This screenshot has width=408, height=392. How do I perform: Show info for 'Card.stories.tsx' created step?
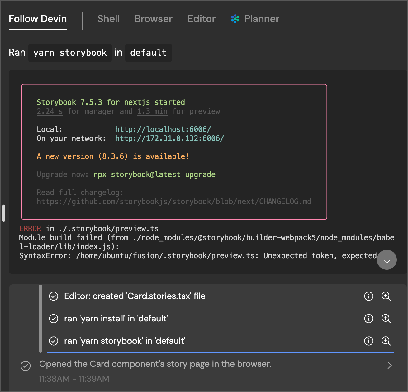pos(369,296)
